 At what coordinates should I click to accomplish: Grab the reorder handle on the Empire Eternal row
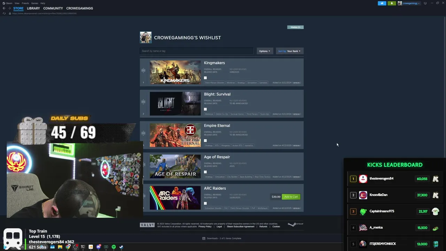(143, 133)
